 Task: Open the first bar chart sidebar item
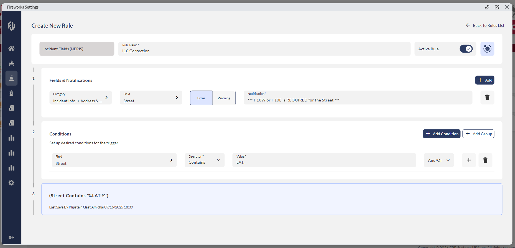pos(11,138)
